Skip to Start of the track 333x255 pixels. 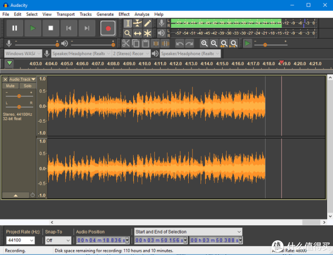tap(69, 28)
